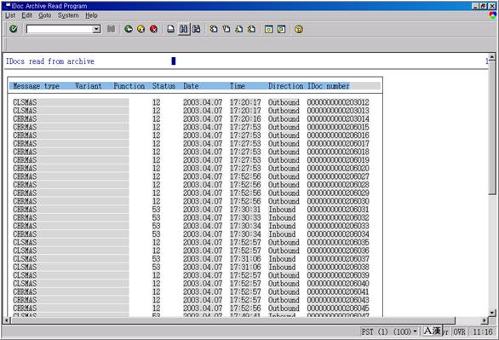Click the Direction column header
499x340 pixels.
[286, 86]
